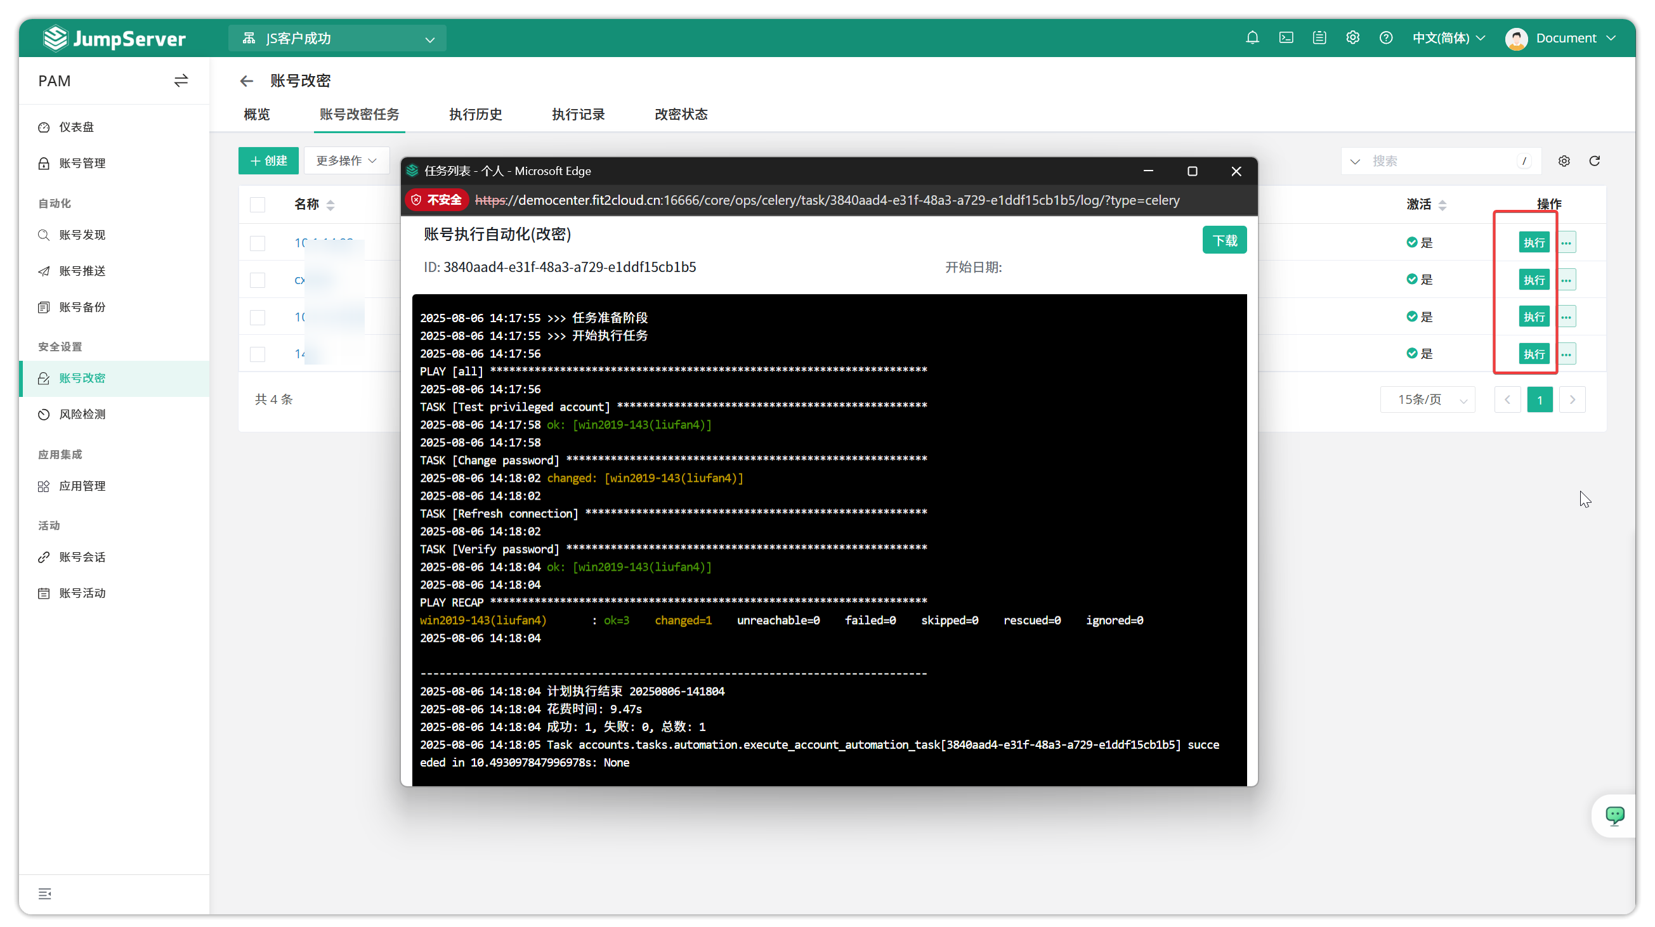Click the 下载 button in log window
The width and height of the screenshot is (1655, 927).
click(x=1224, y=240)
